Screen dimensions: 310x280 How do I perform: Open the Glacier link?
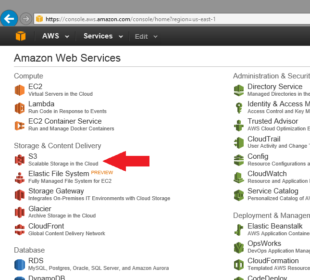39,209
